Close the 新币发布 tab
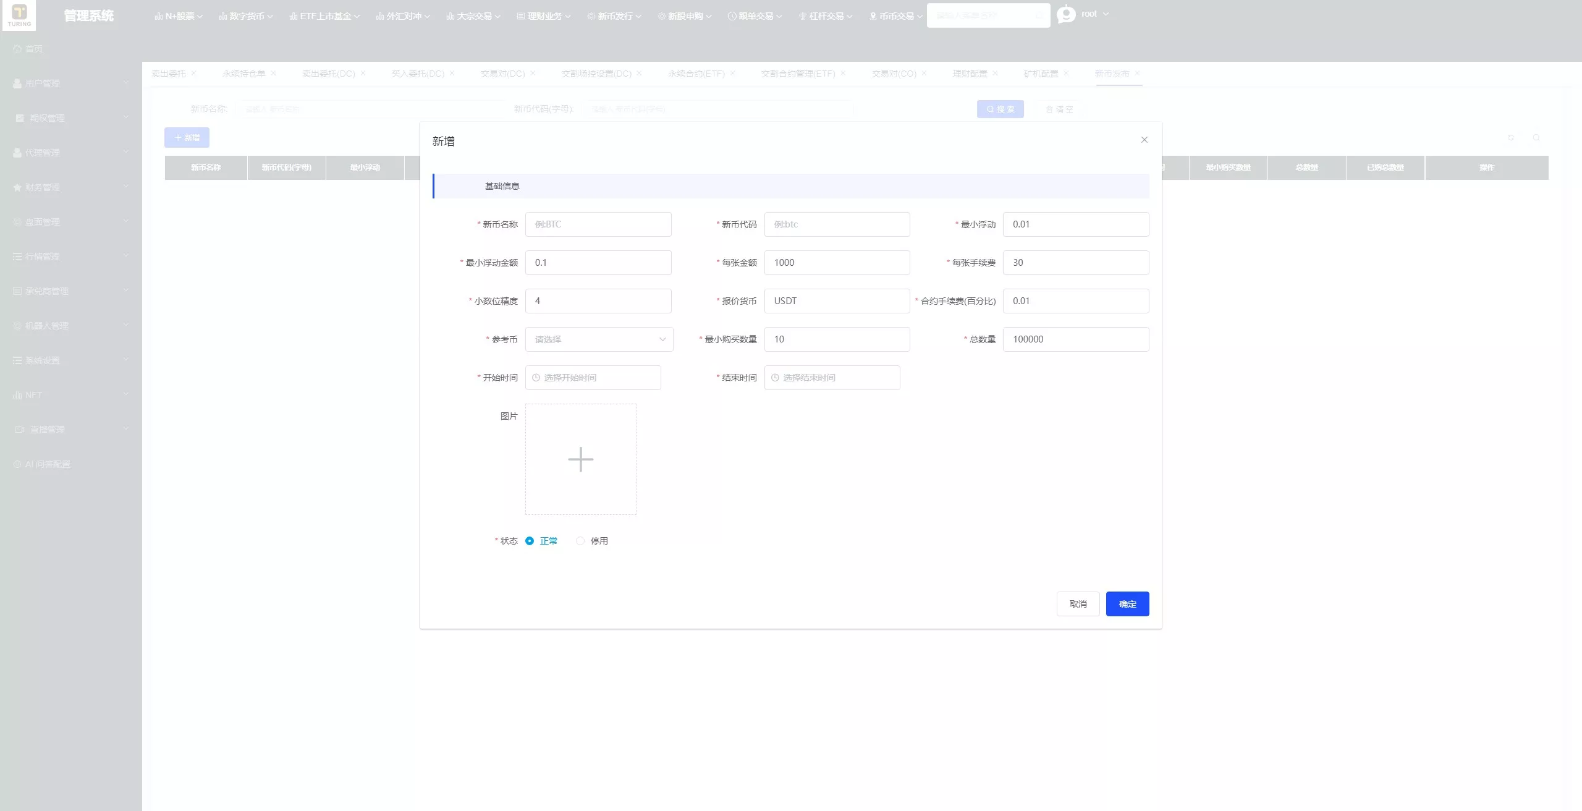The width and height of the screenshot is (1582, 811). coord(1137,73)
